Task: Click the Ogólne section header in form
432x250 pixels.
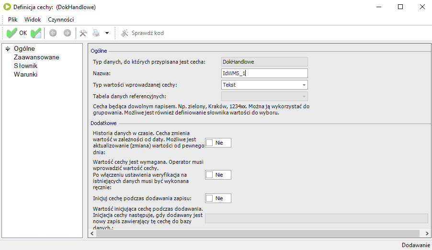Action: pyautogui.click(x=99, y=51)
